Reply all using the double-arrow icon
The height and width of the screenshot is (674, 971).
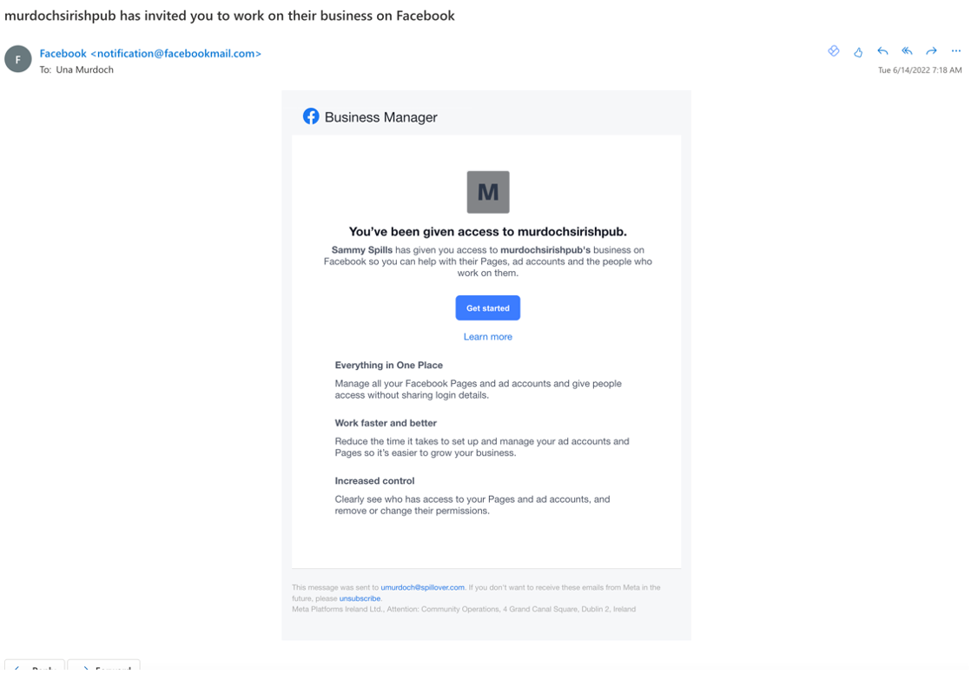click(908, 51)
